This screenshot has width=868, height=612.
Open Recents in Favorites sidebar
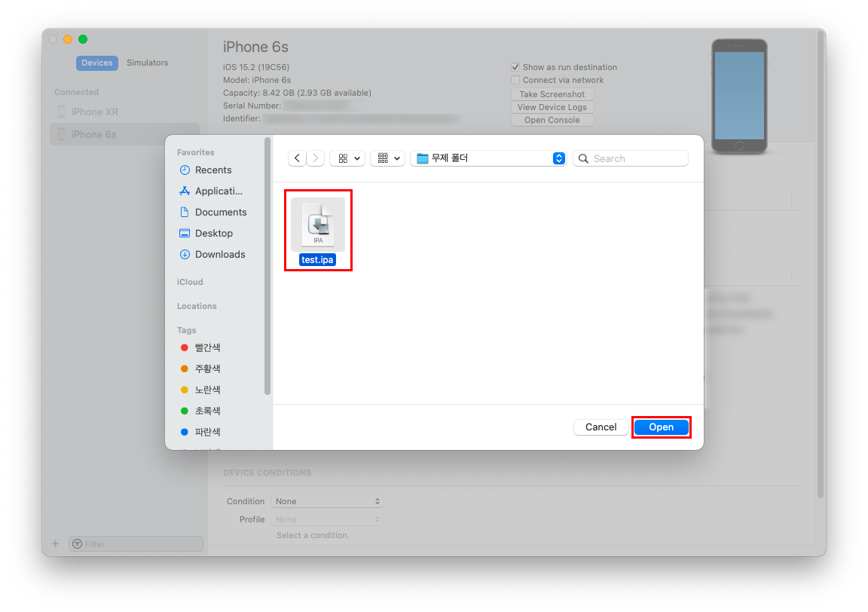[212, 170]
